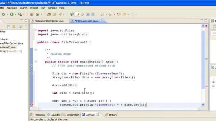Maximize the editor area
The height and width of the screenshot is (121, 216).
pos(206,20)
